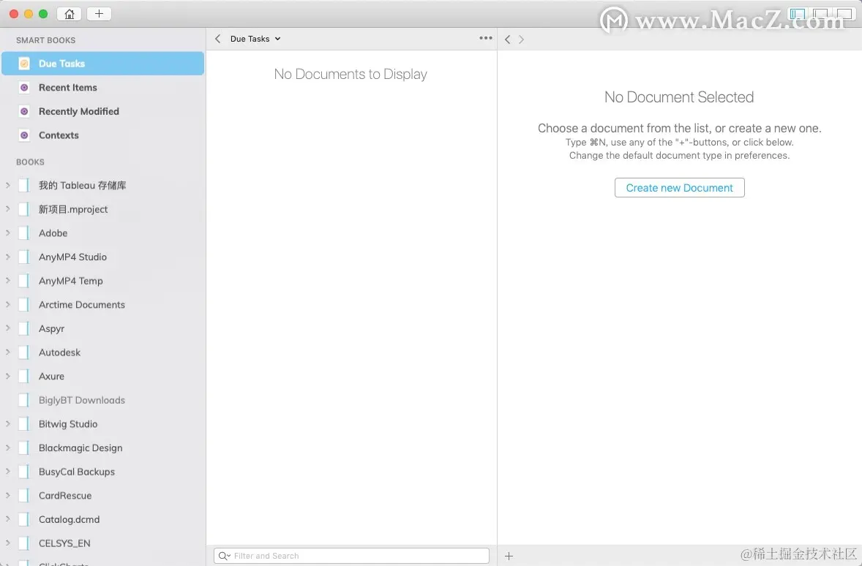Expand the BusyCal Backups book
Viewport: 862px width, 566px height.
click(8, 472)
